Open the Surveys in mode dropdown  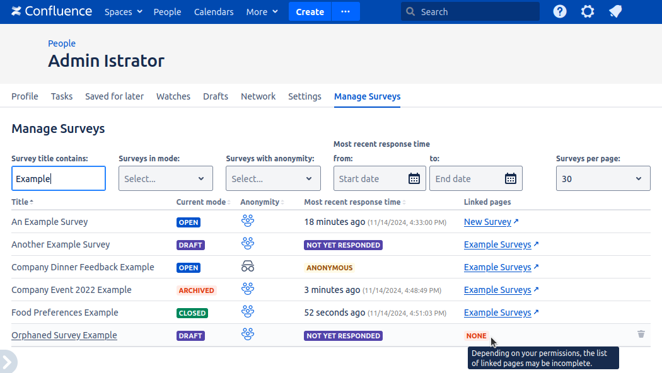click(x=165, y=178)
